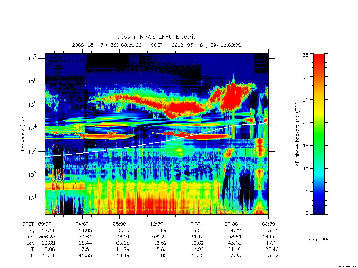Click the Rs value '12.41'
Image resolution: width=358 pixels, height=268 pixels.
[48, 231]
